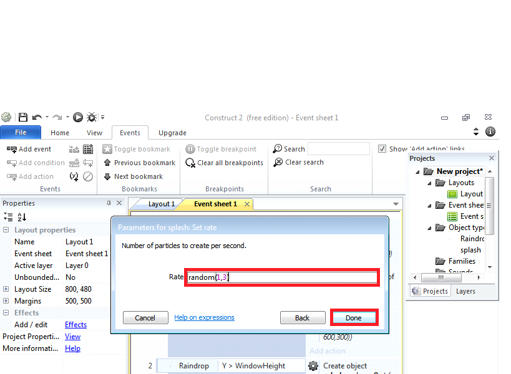
Task: Close the Event sheet 1 tab
Action: (247, 204)
